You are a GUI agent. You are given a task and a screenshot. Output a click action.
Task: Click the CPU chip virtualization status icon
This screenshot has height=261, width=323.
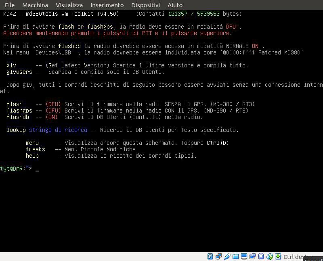[x=261, y=257]
